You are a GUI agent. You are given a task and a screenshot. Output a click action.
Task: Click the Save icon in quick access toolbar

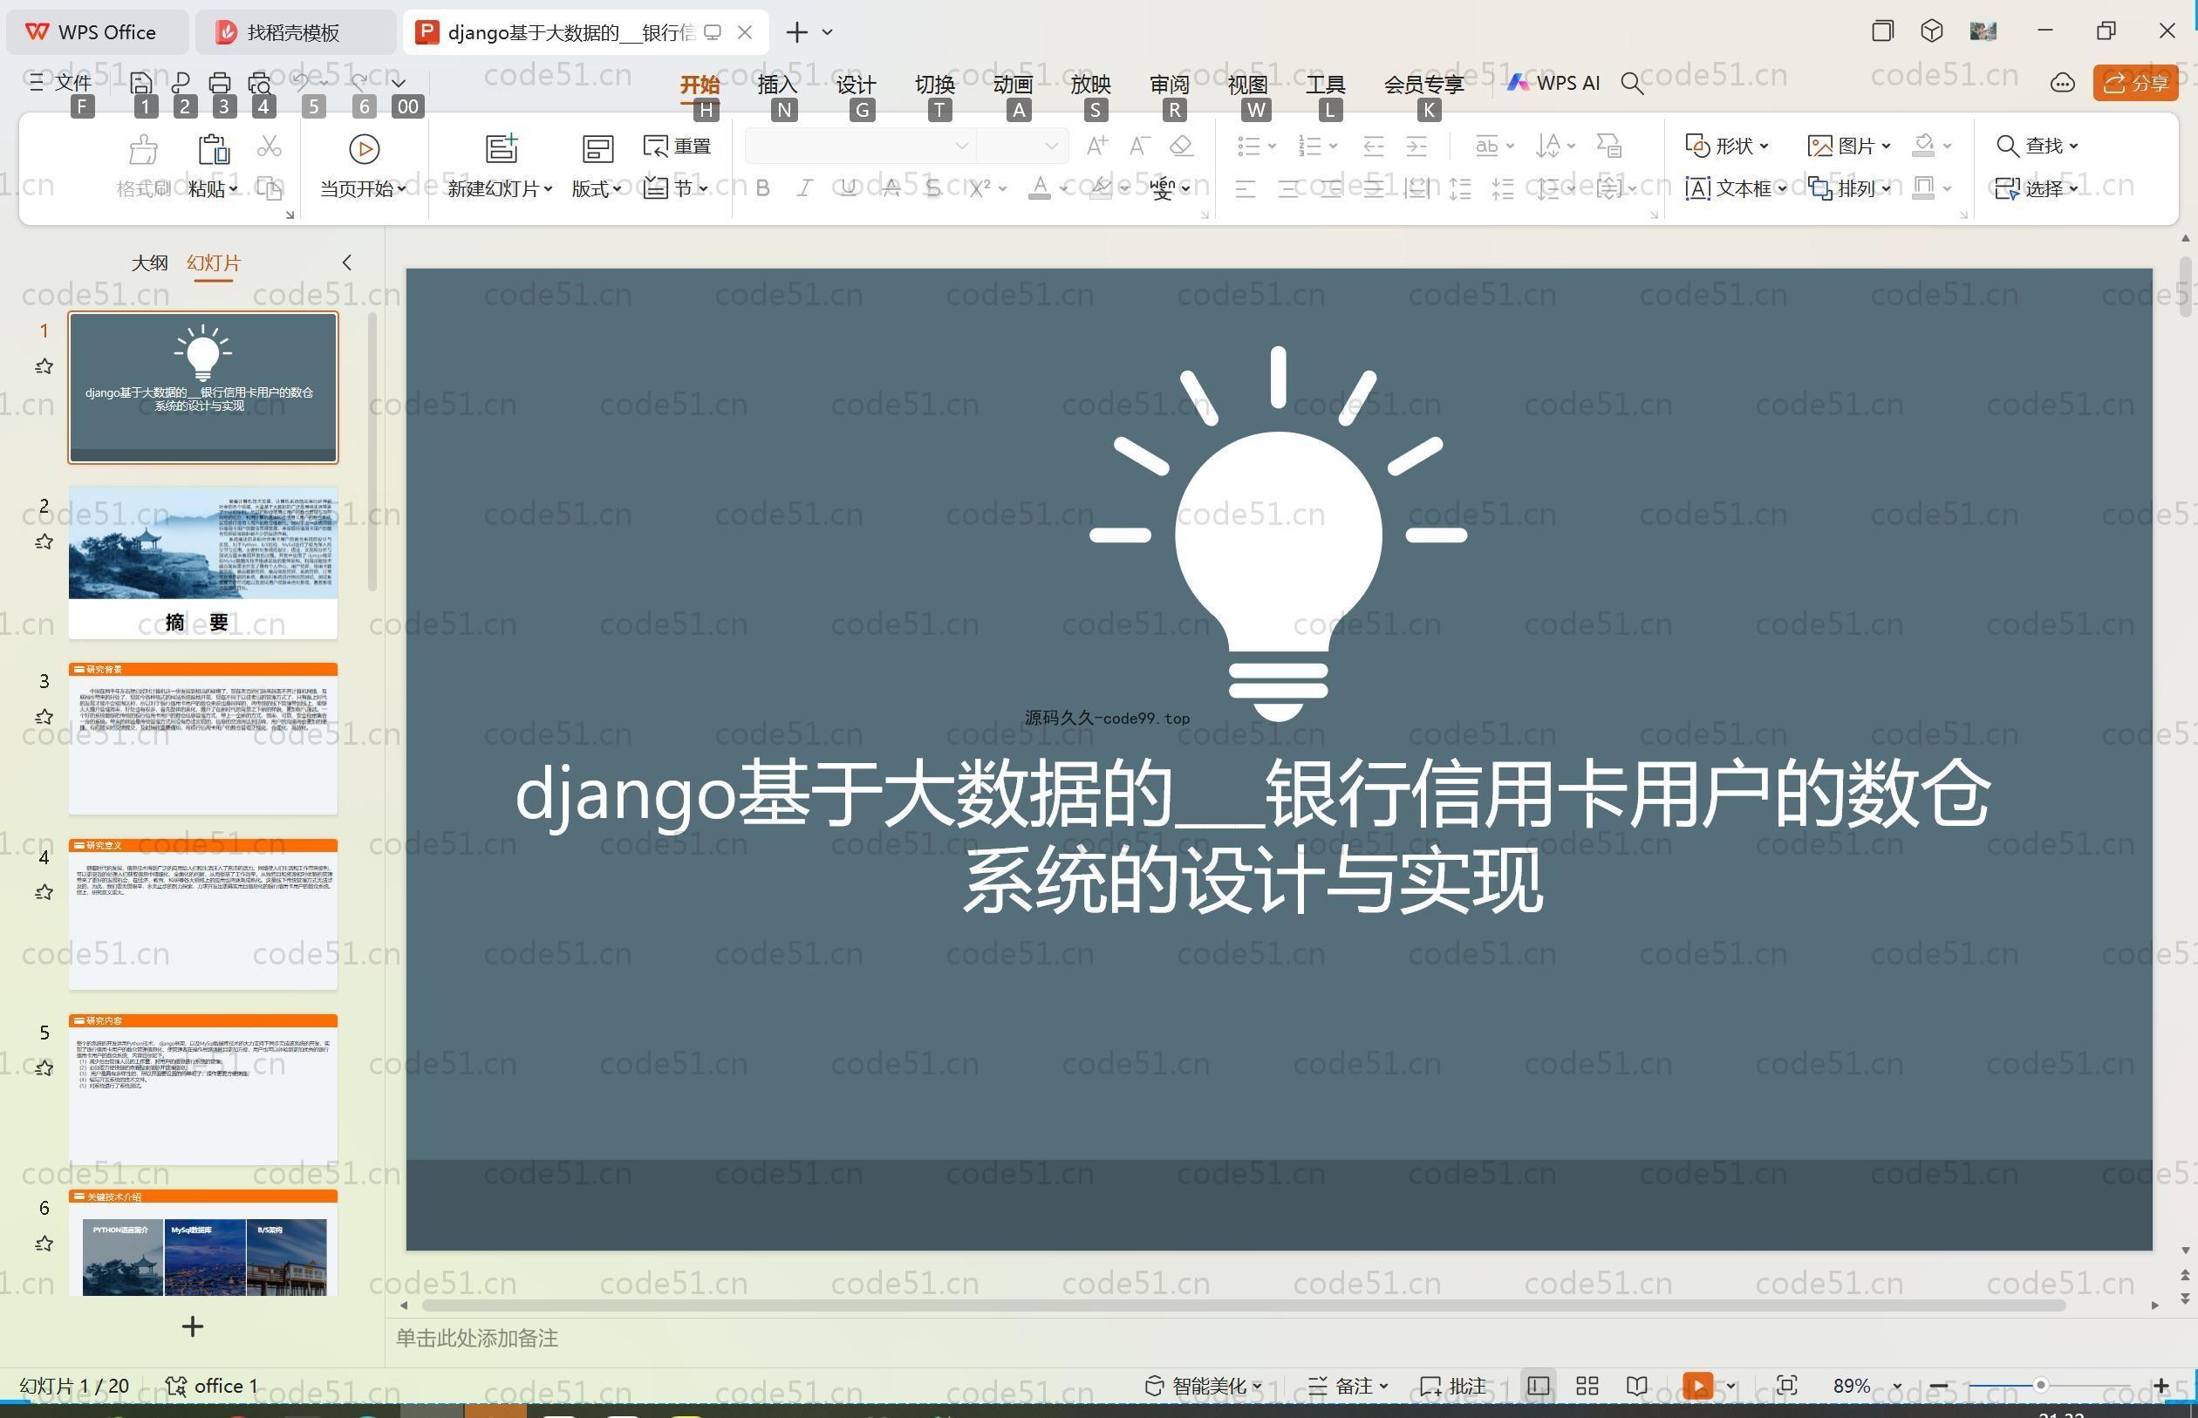click(141, 83)
